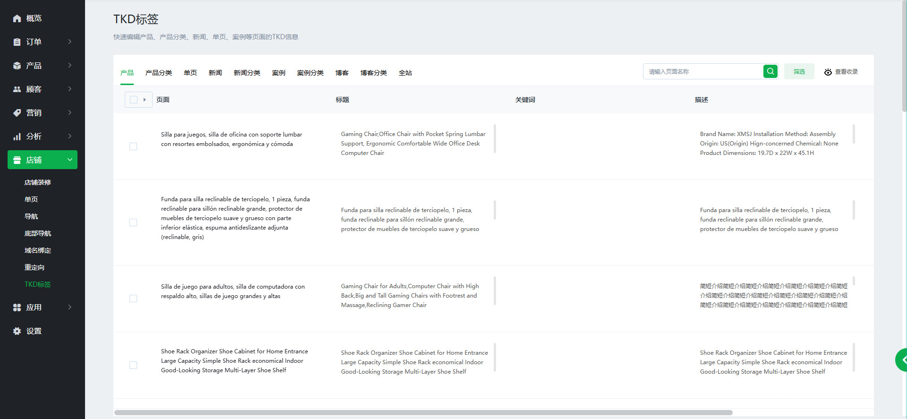Click the home icon beside 概览

17,18
